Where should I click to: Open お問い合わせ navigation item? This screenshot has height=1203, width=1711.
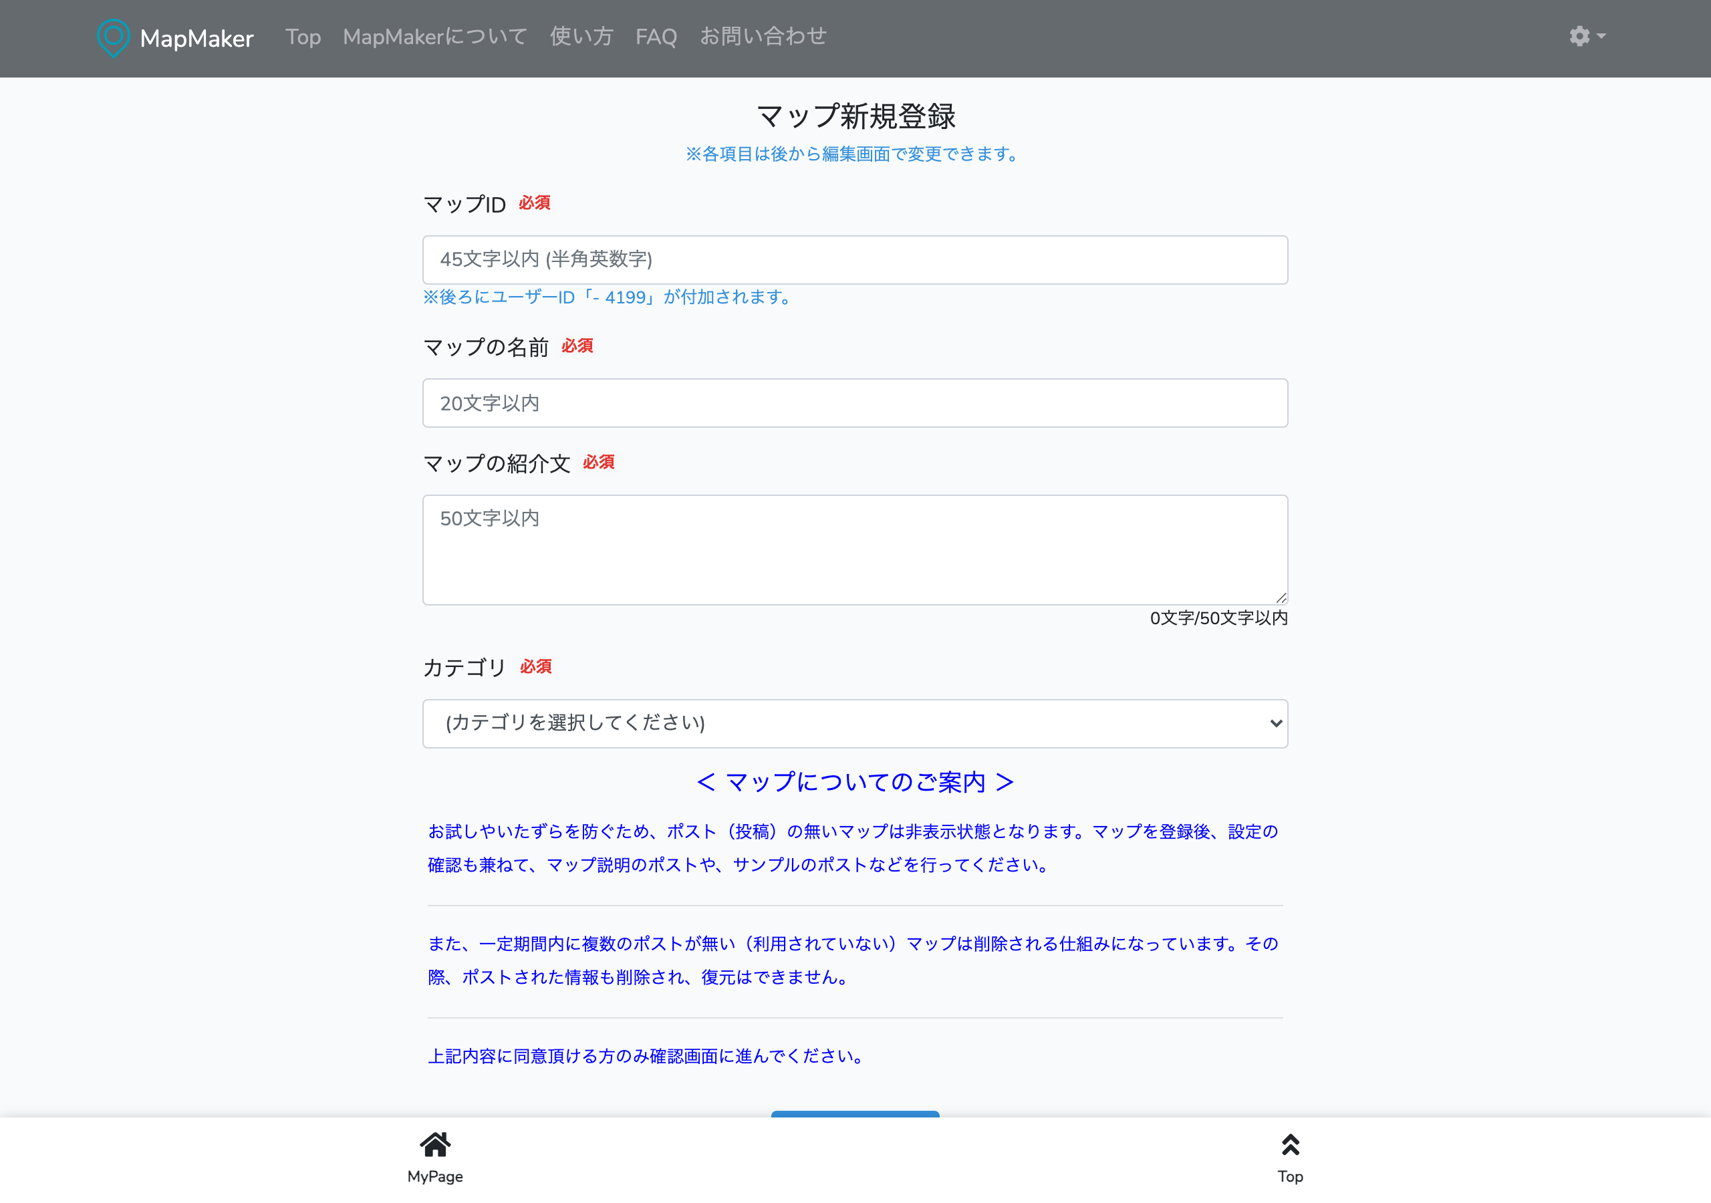click(763, 37)
